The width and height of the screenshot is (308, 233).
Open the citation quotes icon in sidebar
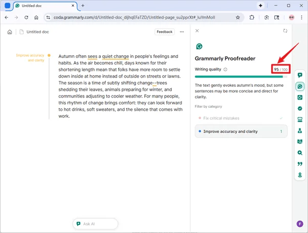[x=300, y=164]
